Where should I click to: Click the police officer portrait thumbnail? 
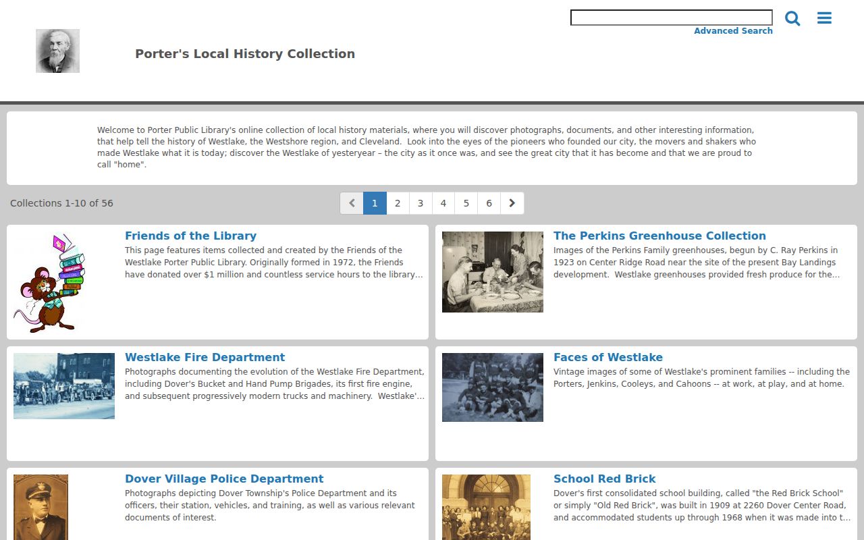pos(40,507)
